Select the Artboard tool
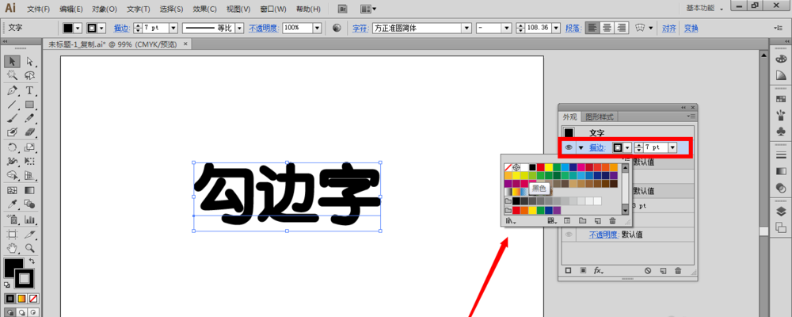 tap(13, 234)
